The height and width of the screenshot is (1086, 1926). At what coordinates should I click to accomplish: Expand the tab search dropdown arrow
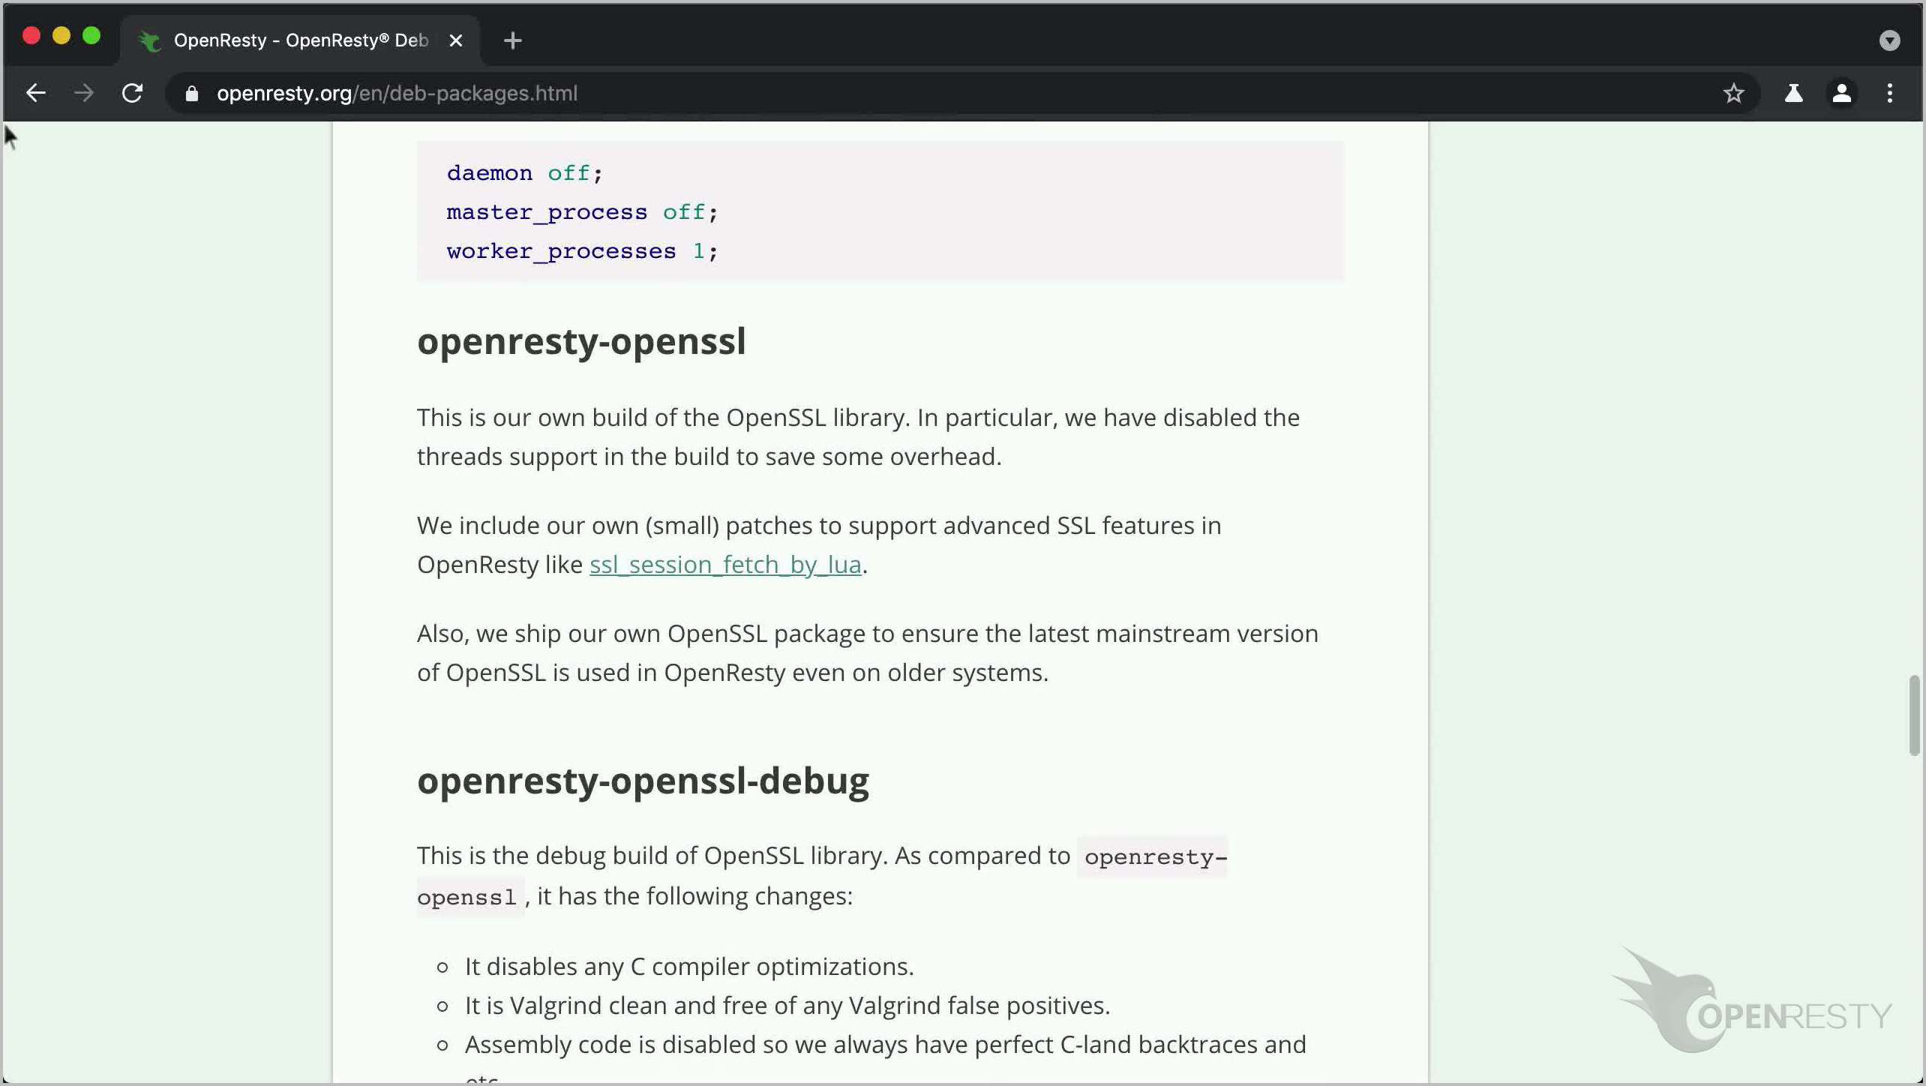[1889, 40]
